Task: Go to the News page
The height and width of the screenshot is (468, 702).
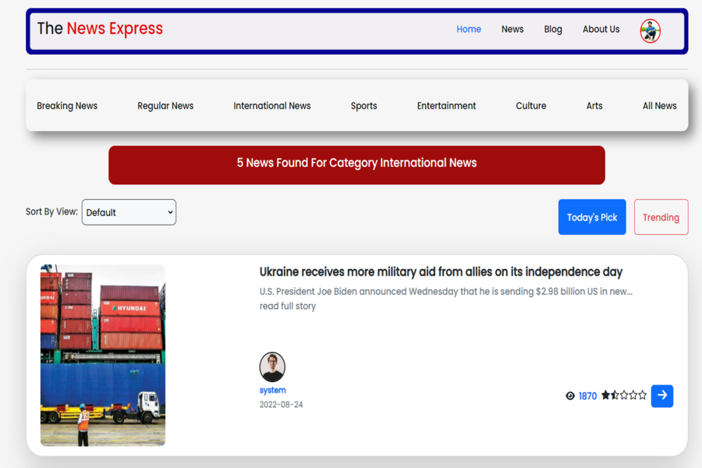Action: pos(512,30)
